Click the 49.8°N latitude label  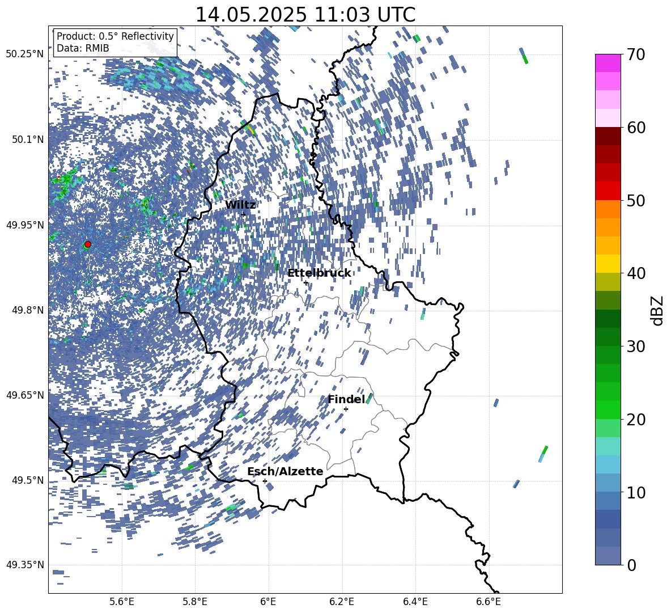point(27,310)
